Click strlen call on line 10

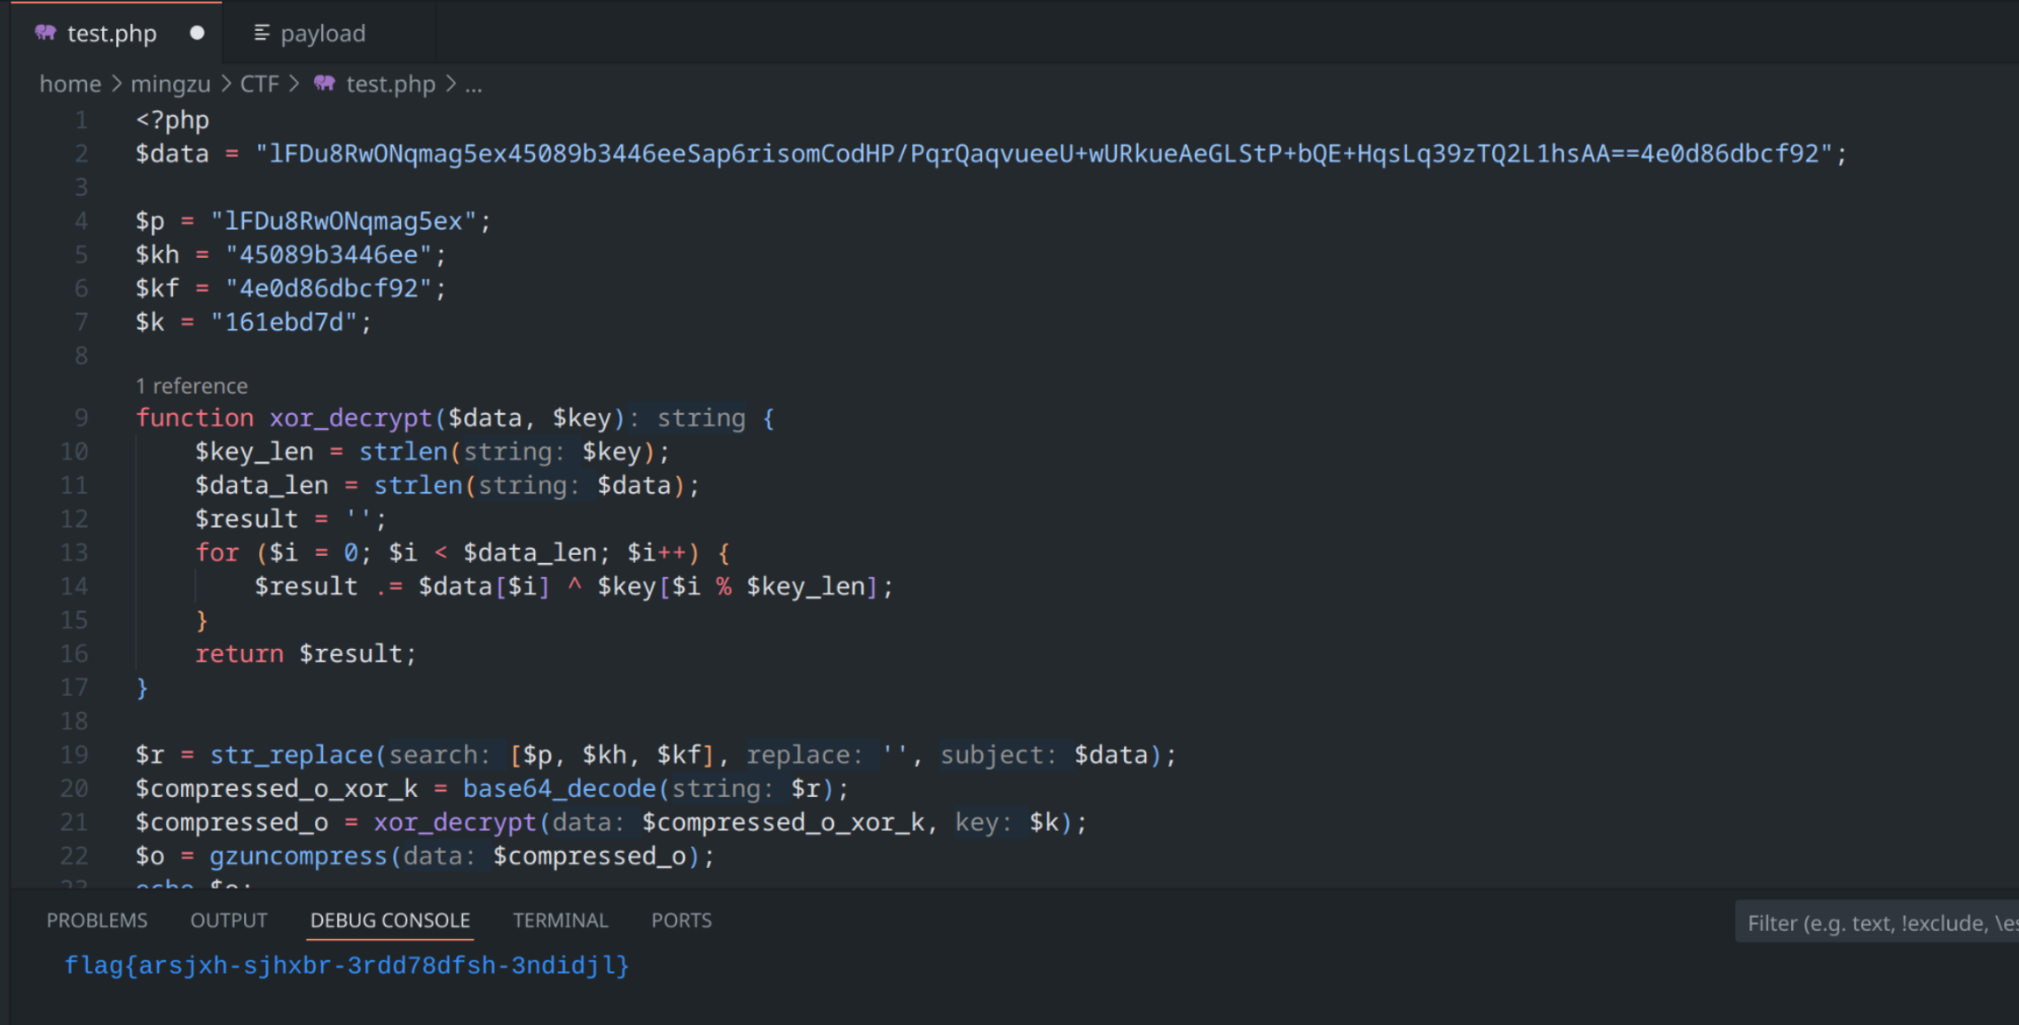coord(404,451)
